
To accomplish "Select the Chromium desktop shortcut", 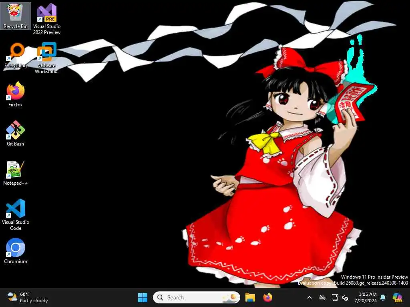I will (16, 251).
